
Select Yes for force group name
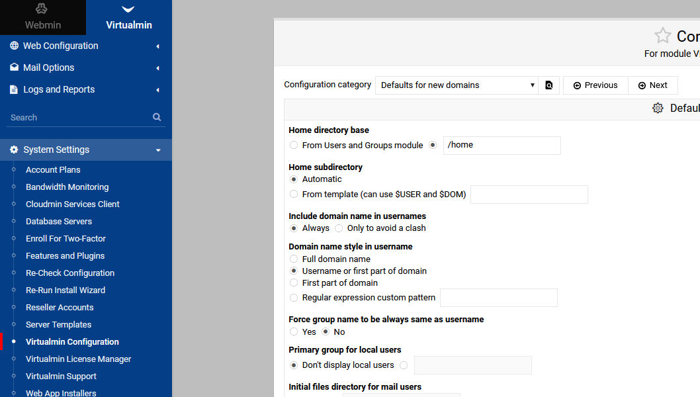click(294, 331)
